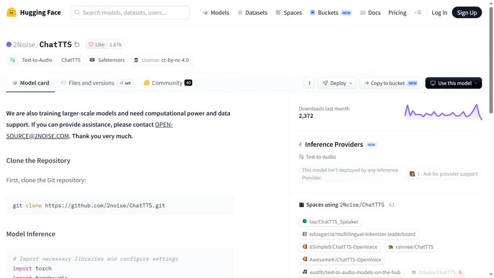Image resolution: width=494 pixels, height=278 pixels.
Task: Click the ChatTTS model name heading
Action: (55, 45)
